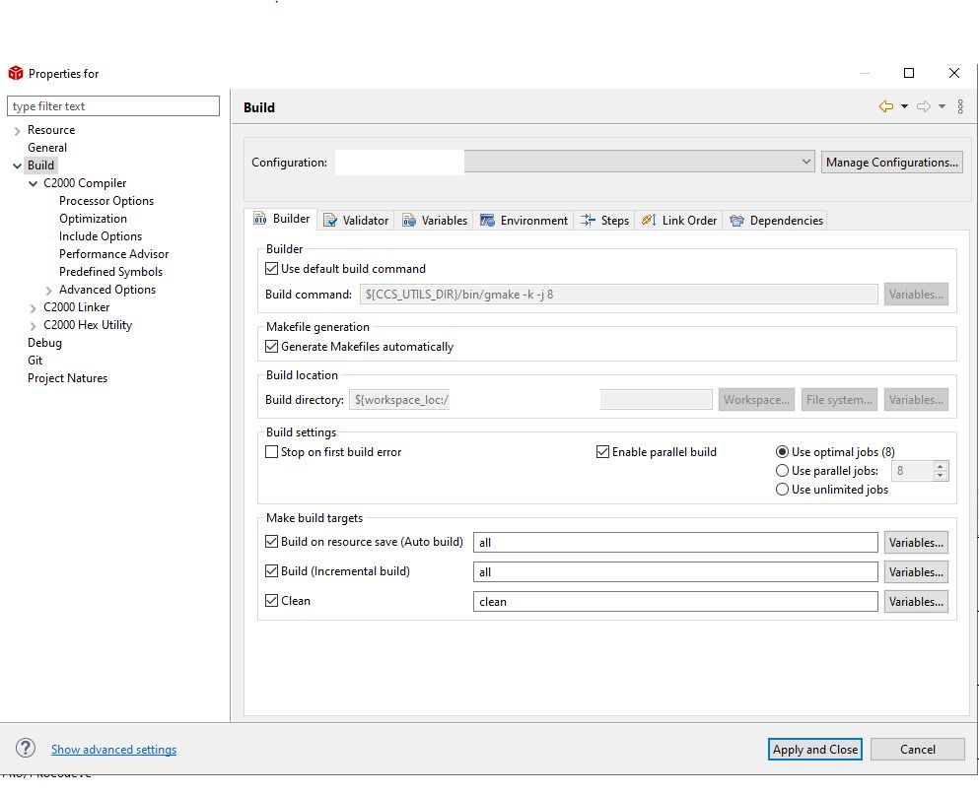Screen dimensions: 979x794
Task: Click the clean target text field
Action: click(x=675, y=601)
